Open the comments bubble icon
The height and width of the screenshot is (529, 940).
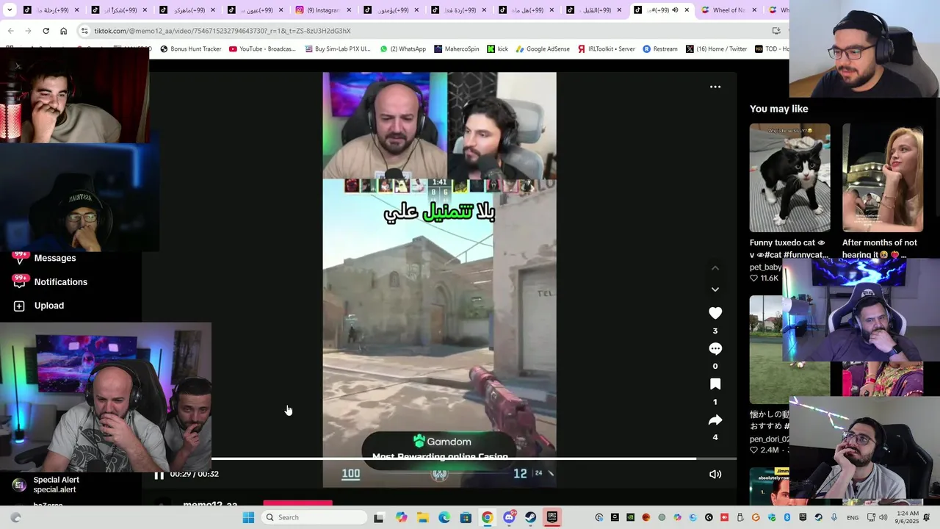point(715,349)
